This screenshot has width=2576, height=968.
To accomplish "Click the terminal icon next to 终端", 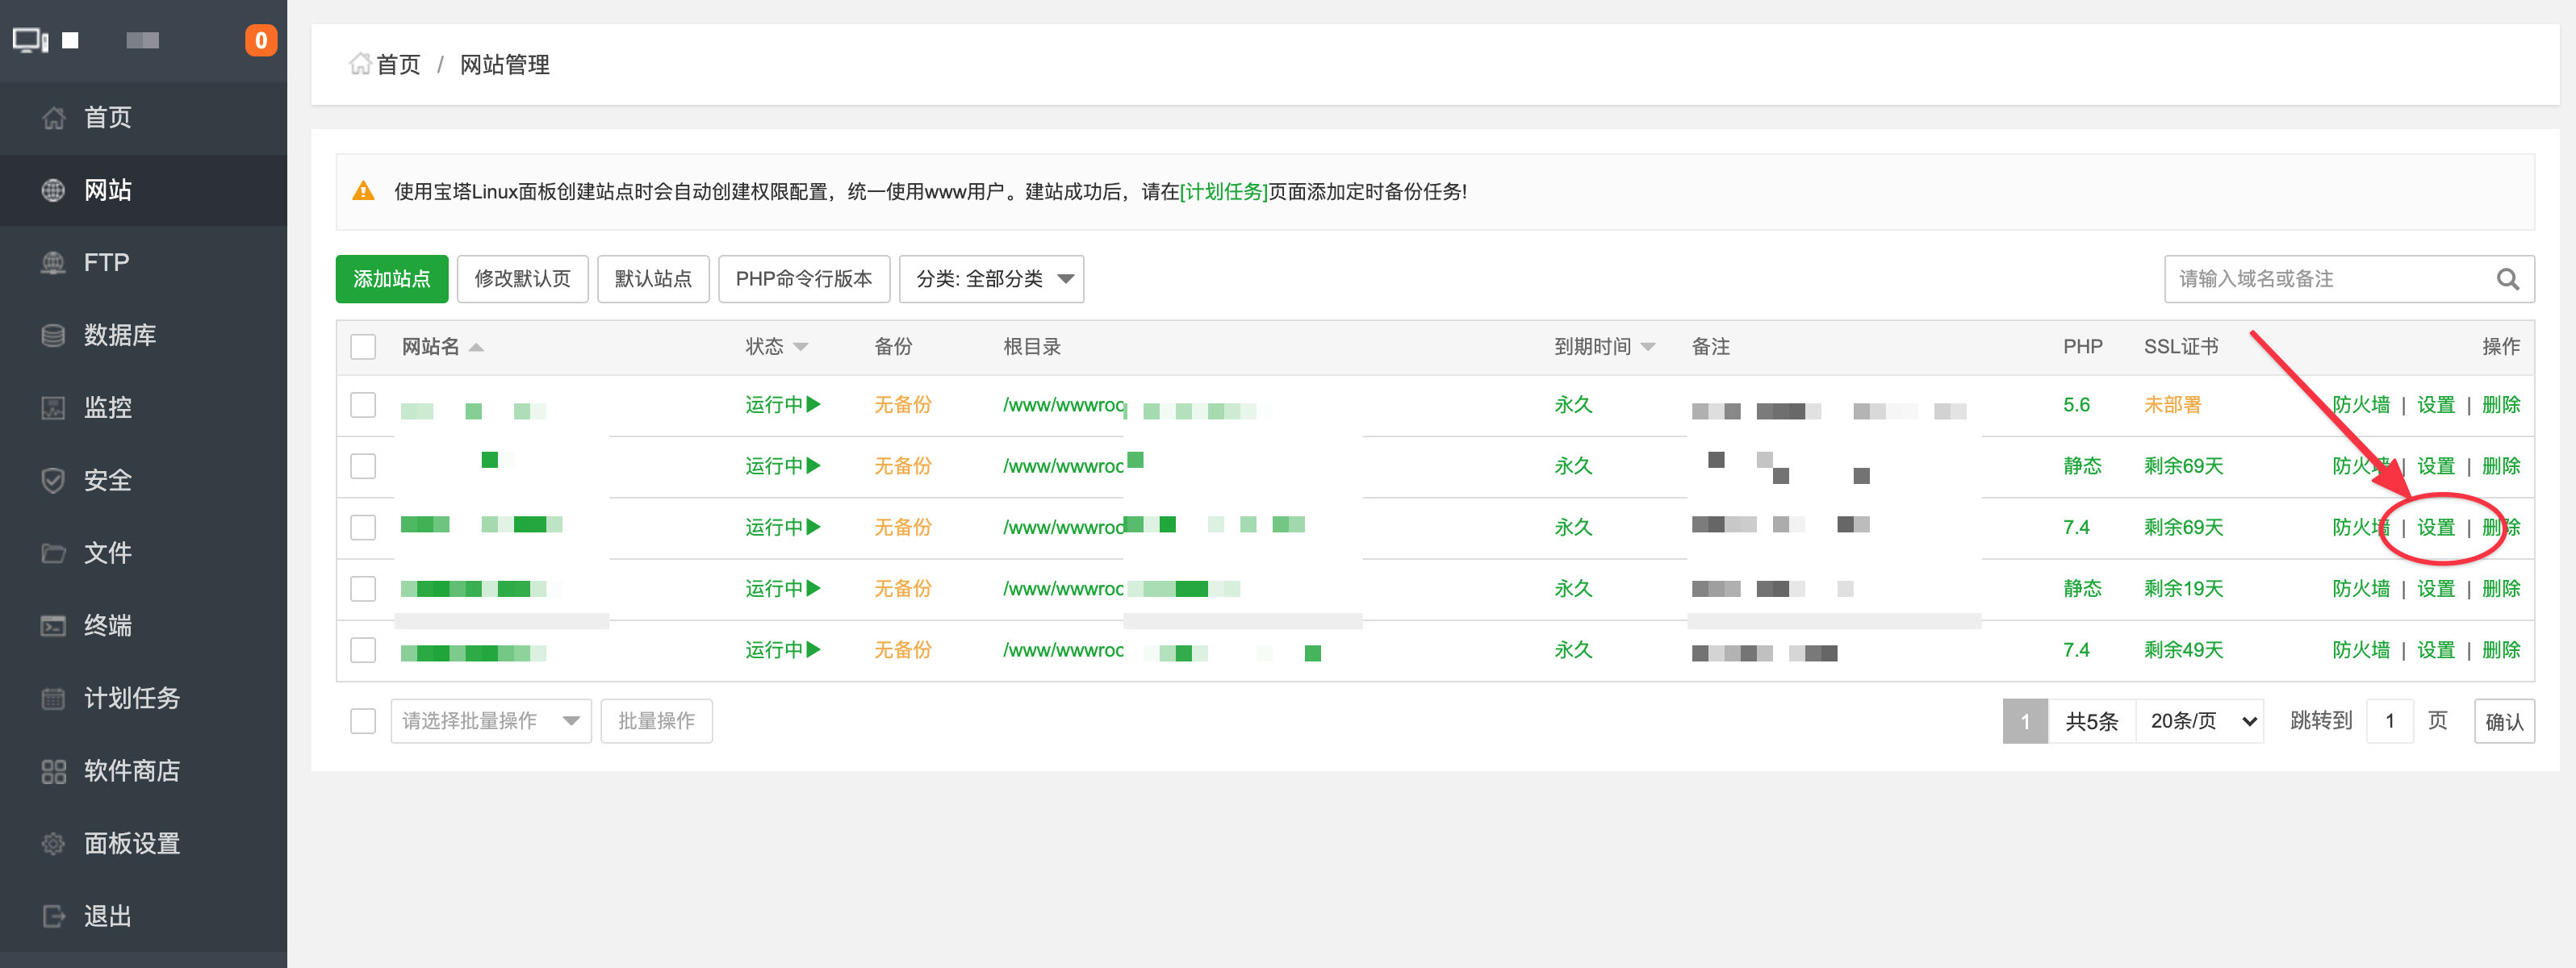I will 54,626.
